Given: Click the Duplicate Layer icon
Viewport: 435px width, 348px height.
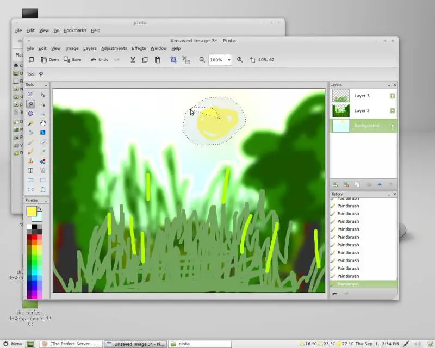Looking at the screenshot, I should (x=357, y=184).
